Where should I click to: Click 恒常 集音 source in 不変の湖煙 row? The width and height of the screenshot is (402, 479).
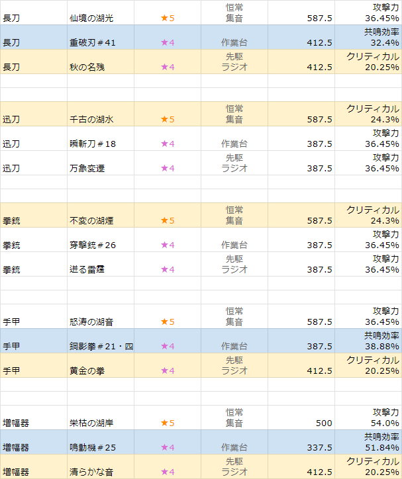234,215
